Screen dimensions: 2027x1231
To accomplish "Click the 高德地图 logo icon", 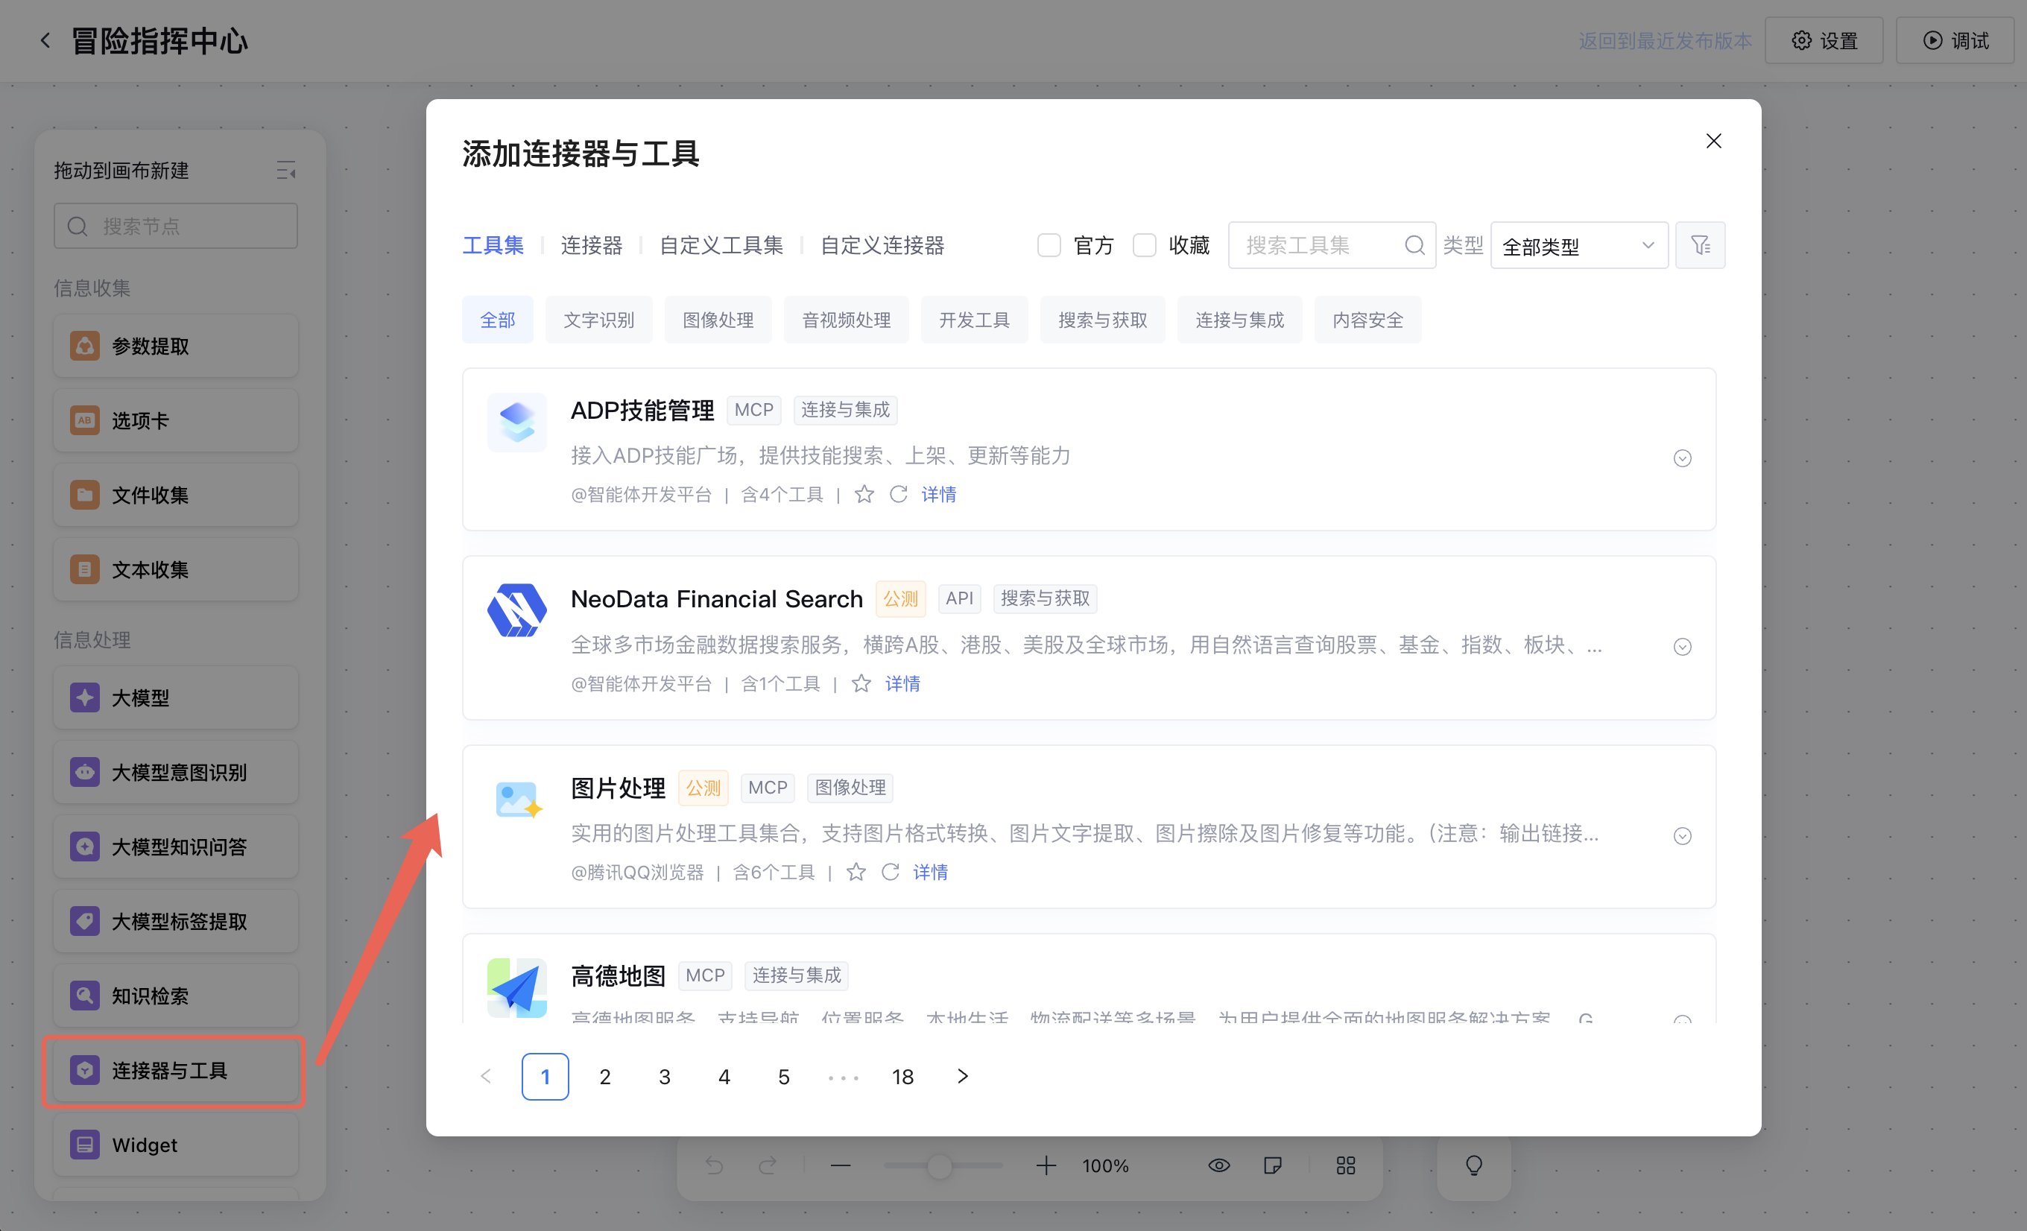I will (x=516, y=987).
